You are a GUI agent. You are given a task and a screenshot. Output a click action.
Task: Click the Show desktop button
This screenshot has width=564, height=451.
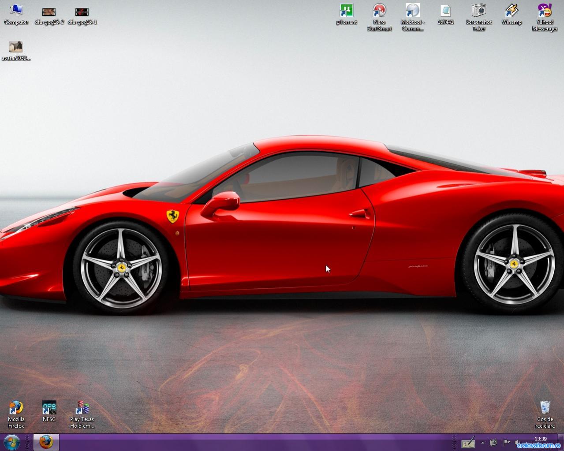pyautogui.click(x=561, y=442)
